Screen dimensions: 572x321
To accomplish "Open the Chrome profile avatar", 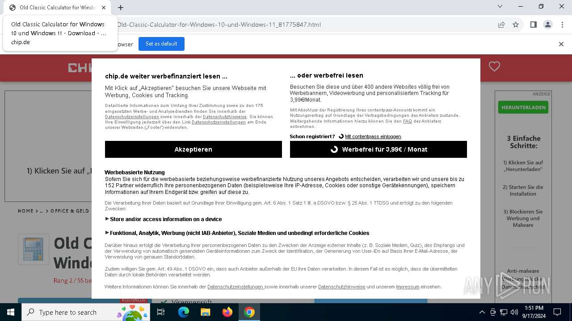I will (x=547, y=25).
